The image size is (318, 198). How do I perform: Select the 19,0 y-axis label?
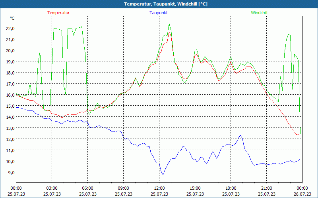tap(10, 62)
